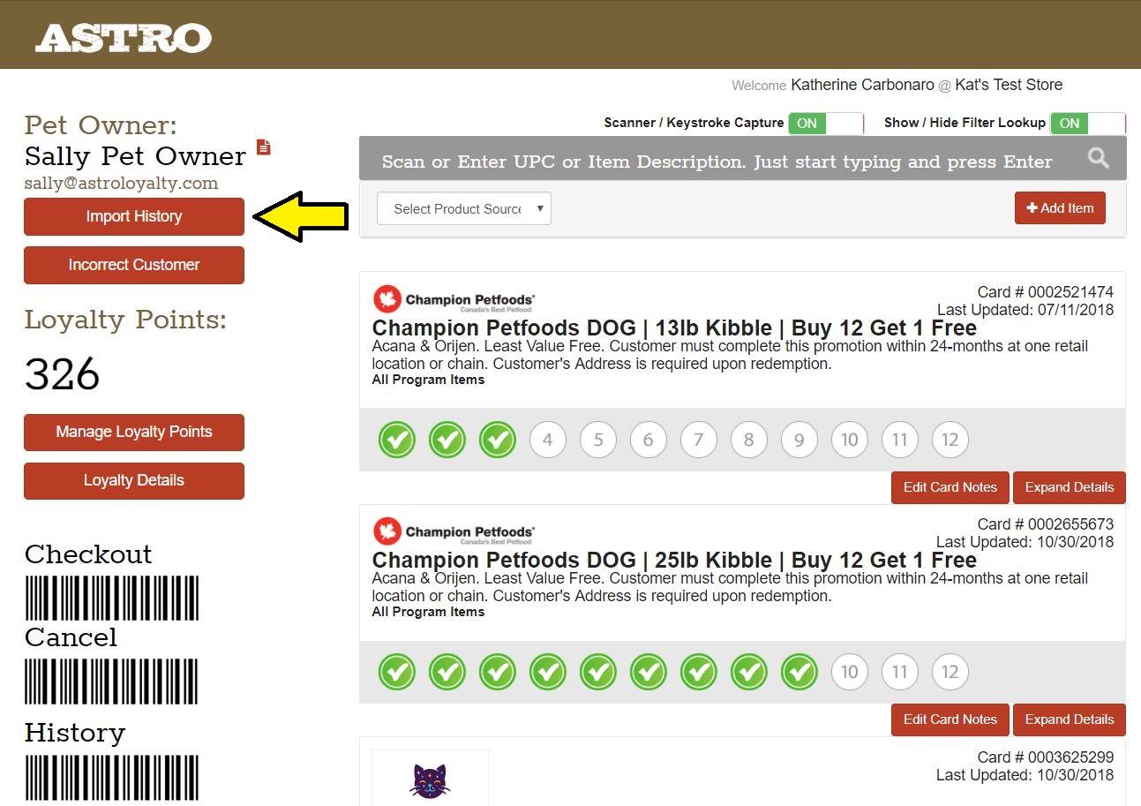Click the Card # 0003625299 text

(x=1046, y=757)
